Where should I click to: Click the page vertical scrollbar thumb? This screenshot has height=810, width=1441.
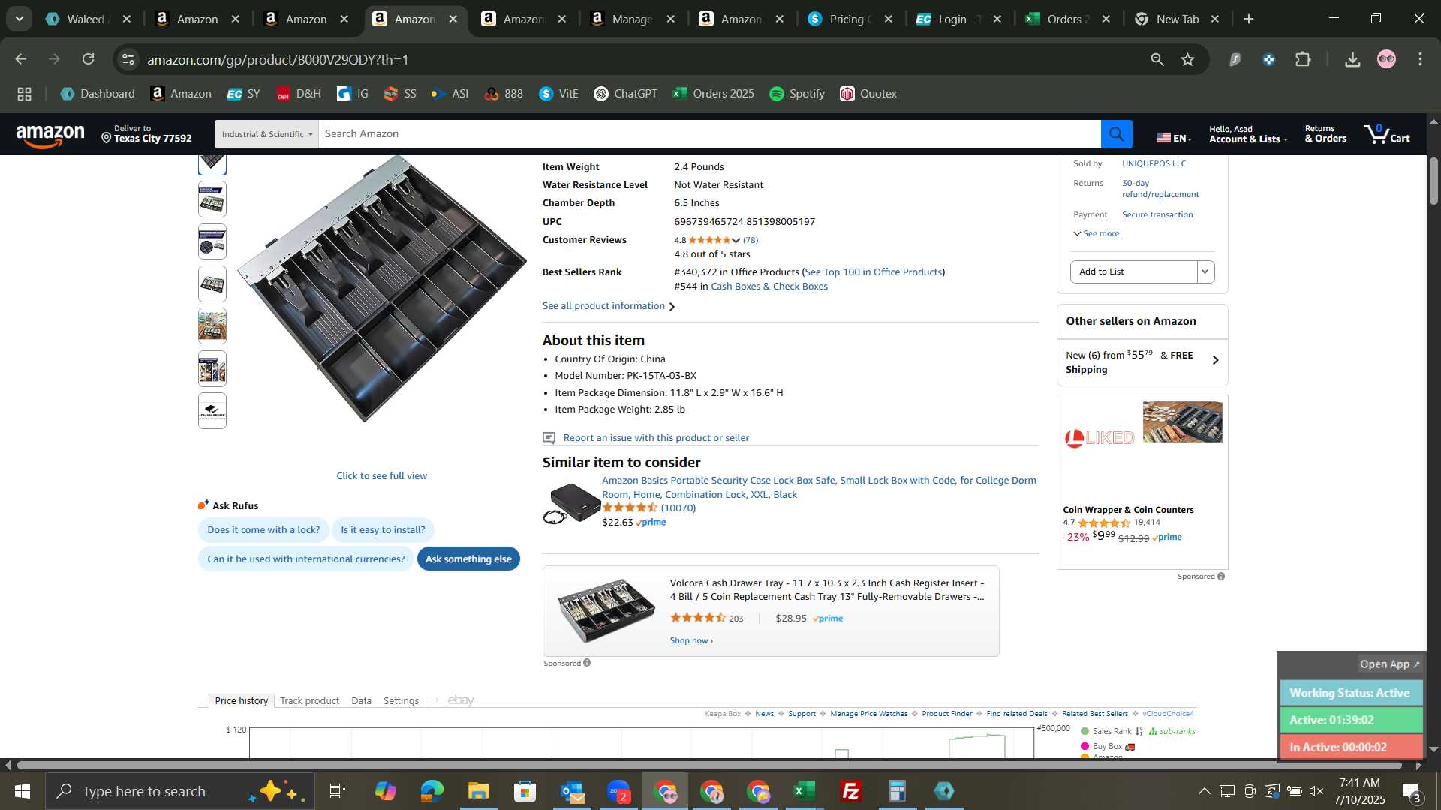(1433, 181)
